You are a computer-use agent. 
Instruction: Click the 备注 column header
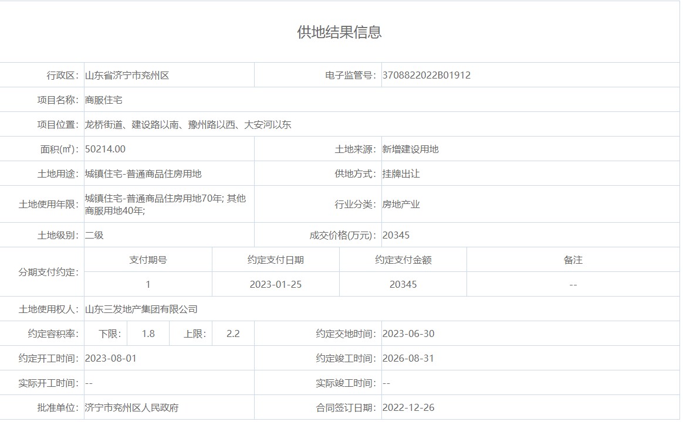click(x=573, y=260)
